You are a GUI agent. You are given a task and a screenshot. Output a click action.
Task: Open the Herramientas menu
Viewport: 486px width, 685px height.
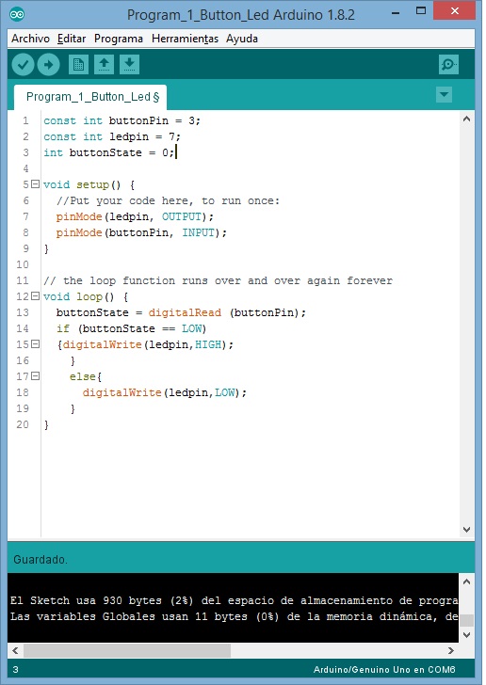pos(185,39)
